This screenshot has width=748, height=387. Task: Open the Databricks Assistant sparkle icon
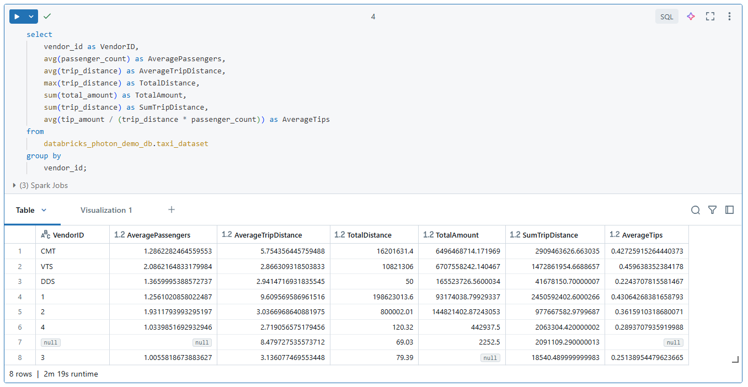pos(691,16)
